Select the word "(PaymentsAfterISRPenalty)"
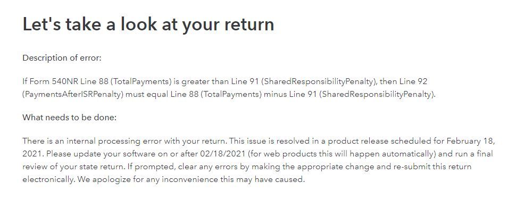 tap(73, 95)
